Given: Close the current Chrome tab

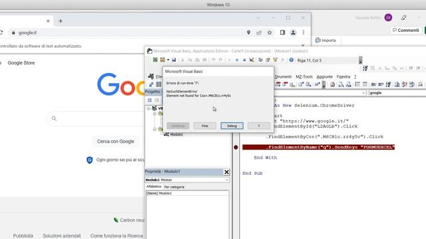Looking at the screenshot, I should point(48,21).
